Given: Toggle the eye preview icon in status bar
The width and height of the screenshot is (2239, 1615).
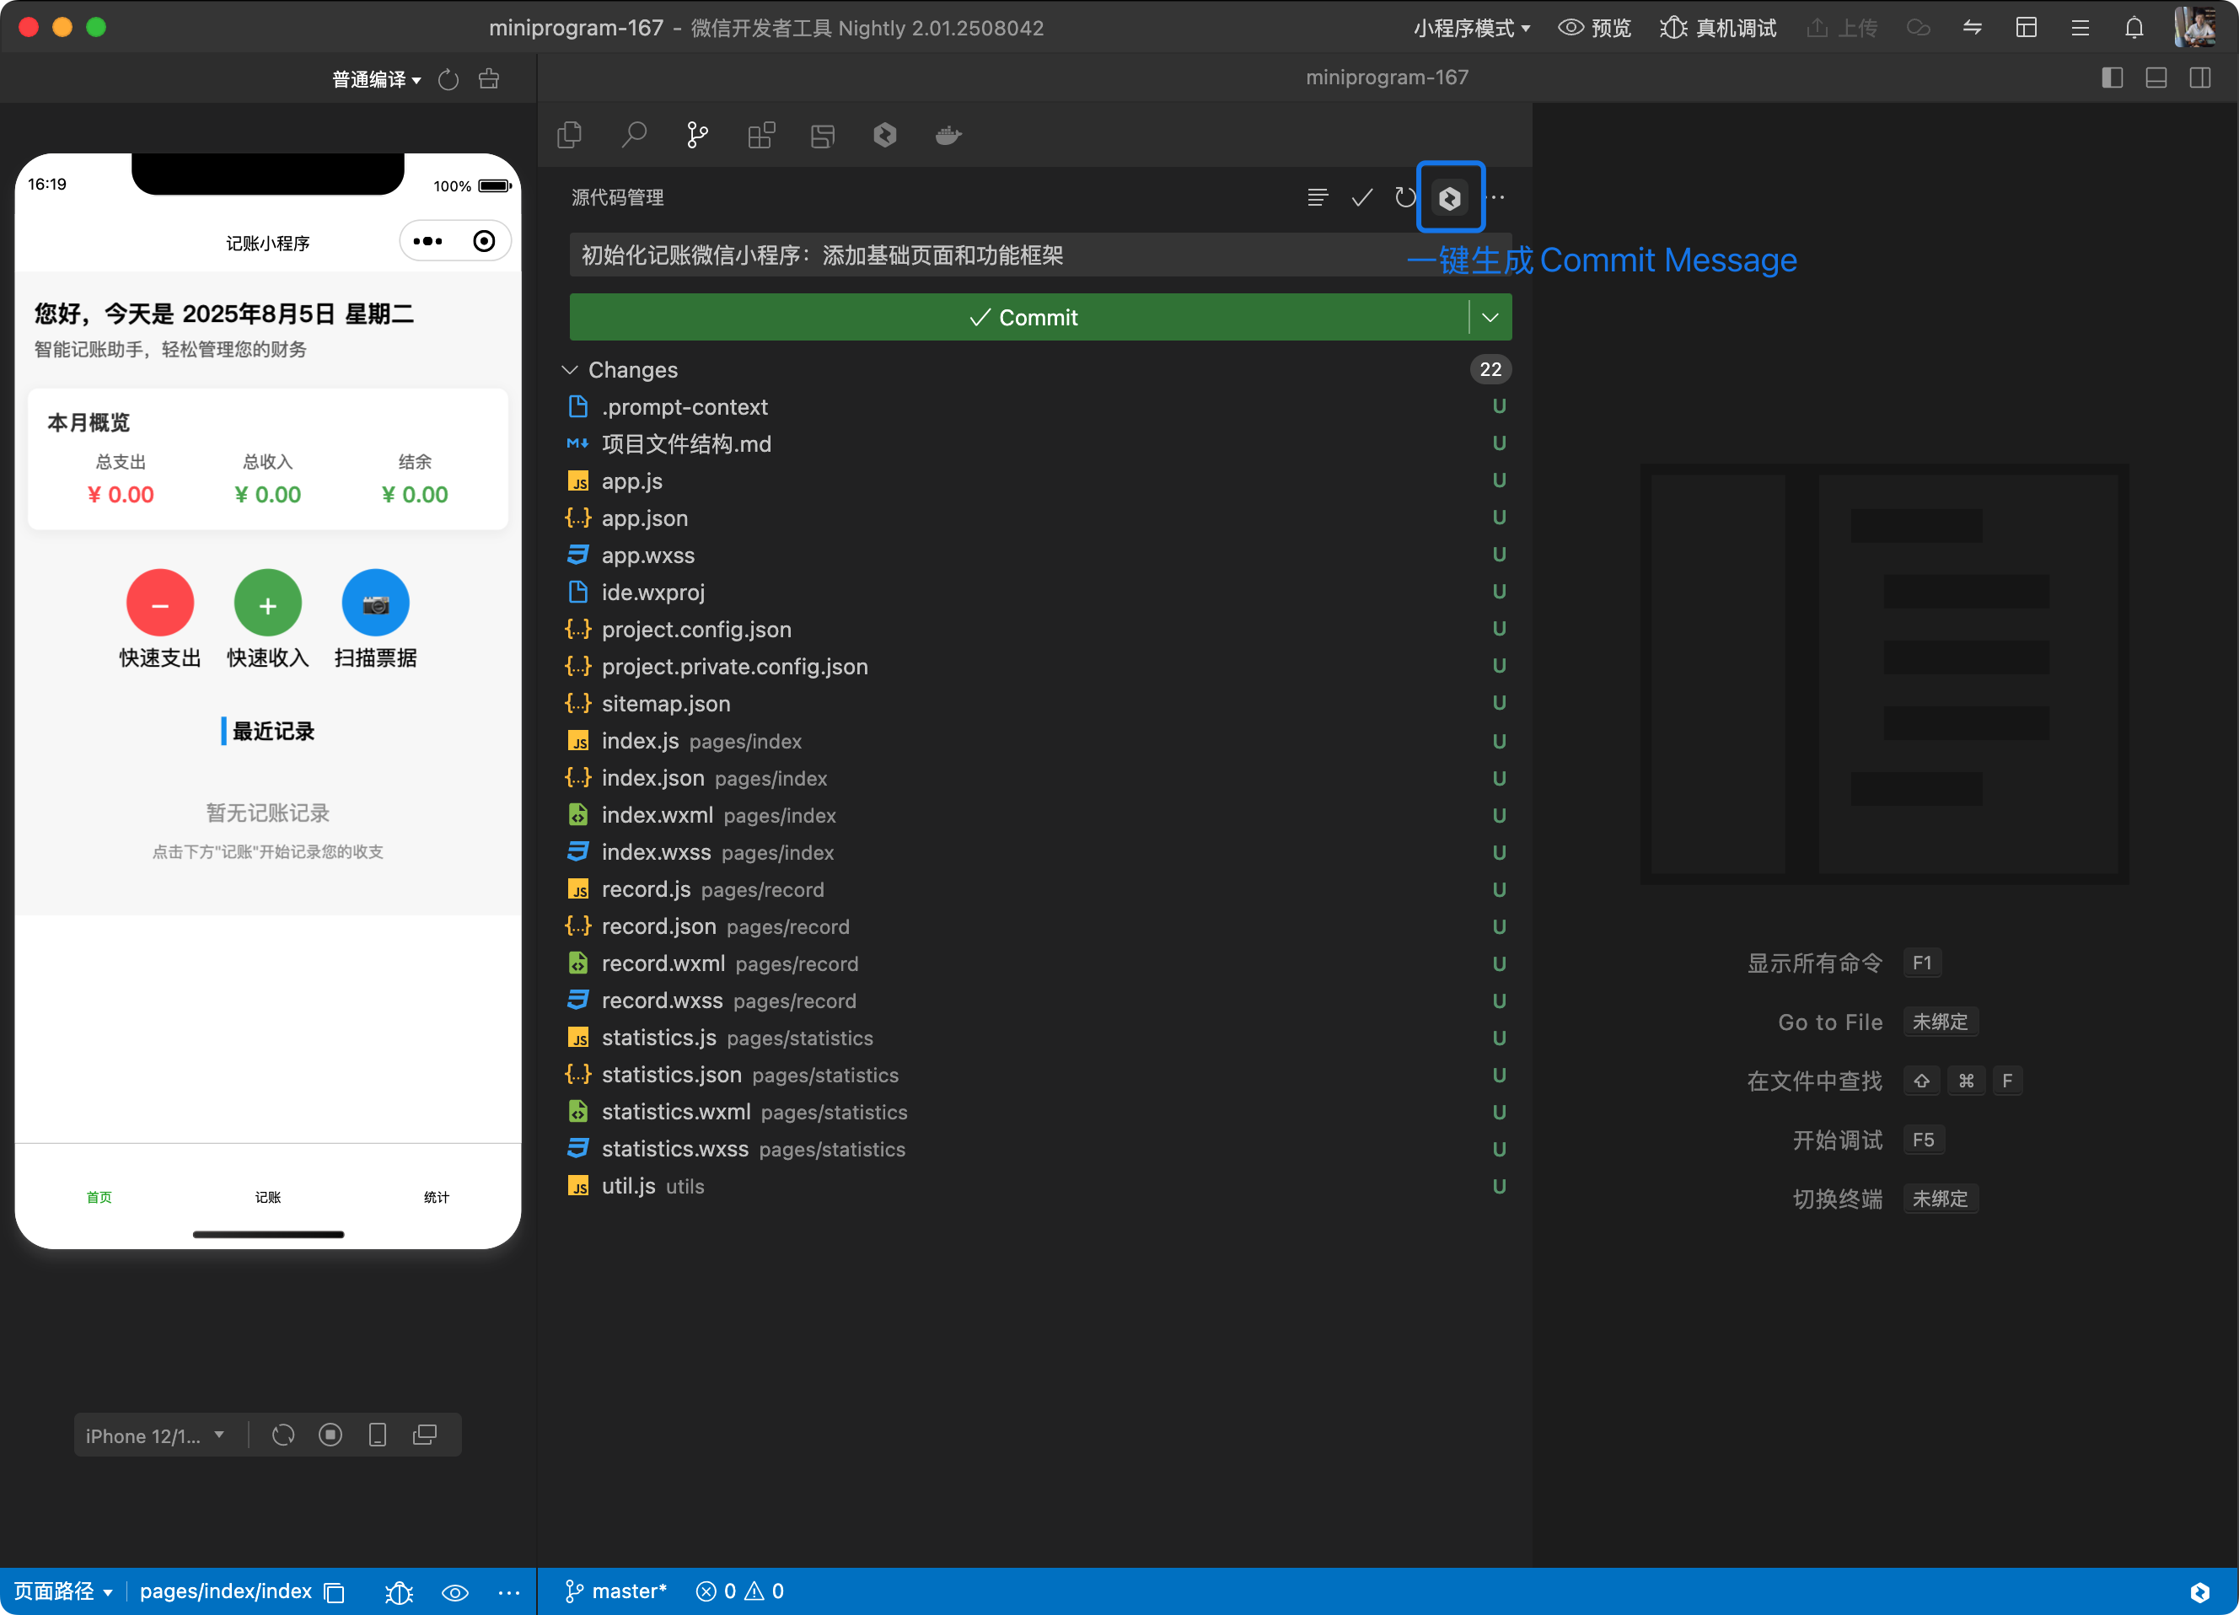Looking at the screenshot, I should click(x=454, y=1592).
